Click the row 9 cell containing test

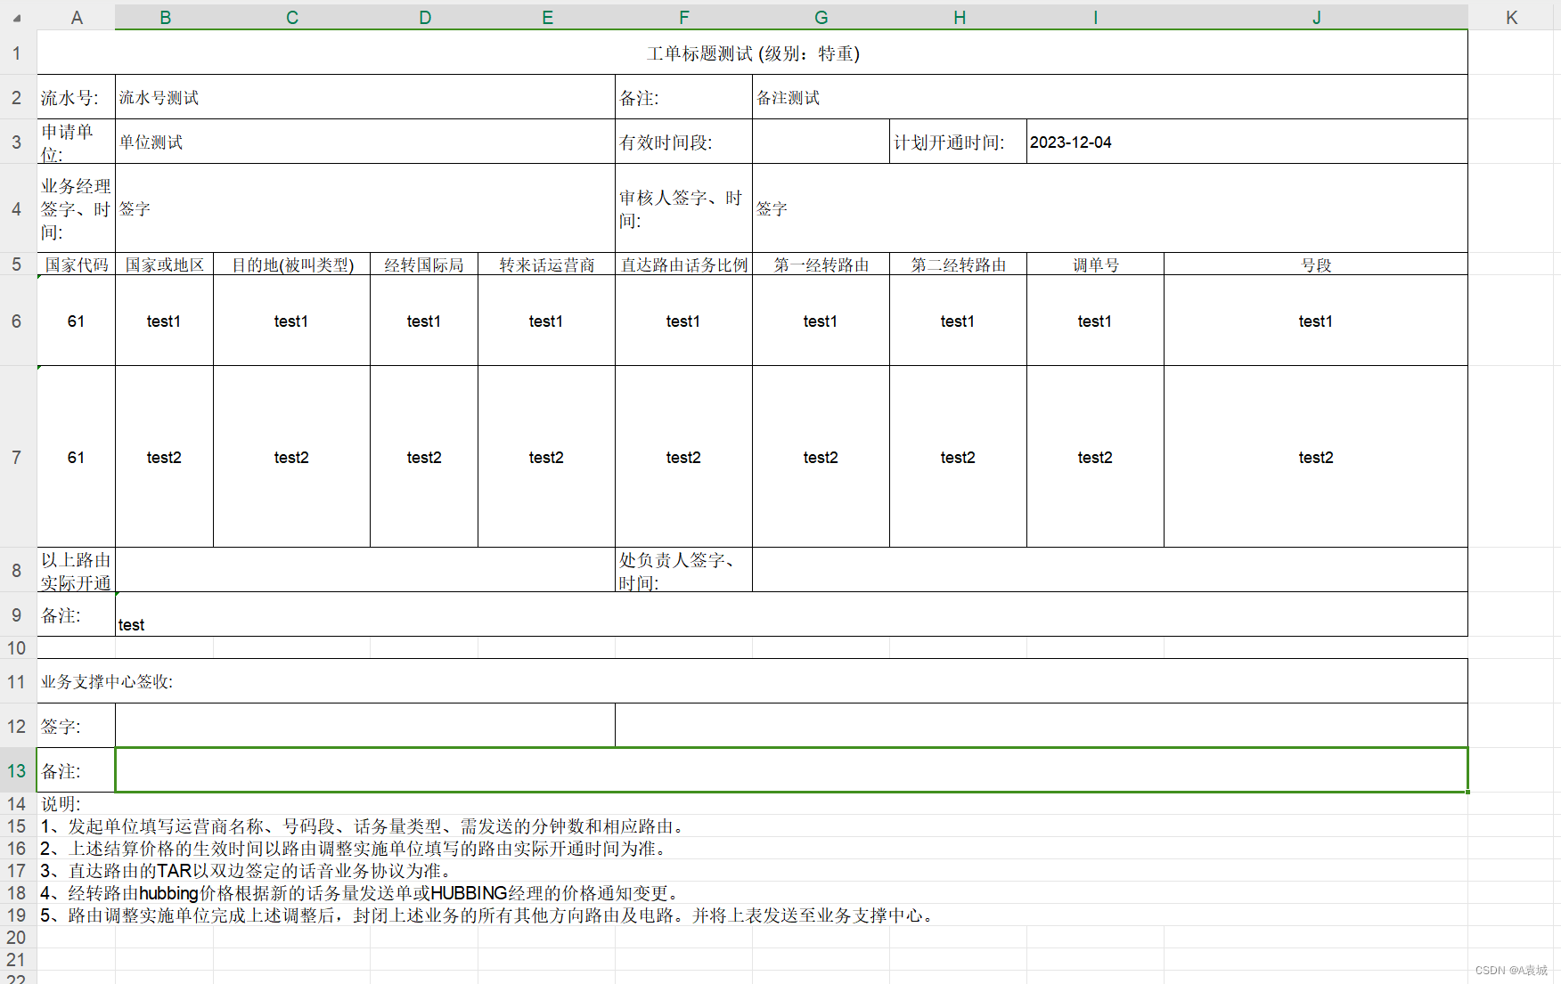[x=791, y=614]
